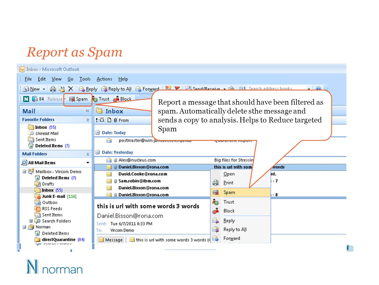Collapse the Mail navigation pane chevron

click(87, 111)
